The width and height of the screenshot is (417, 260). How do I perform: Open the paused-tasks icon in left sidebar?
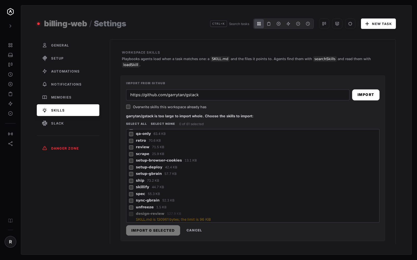(10, 84)
